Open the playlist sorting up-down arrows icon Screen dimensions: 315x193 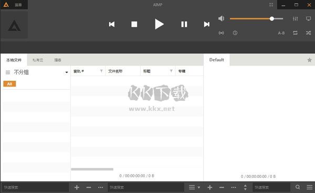click(x=245, y=187)
